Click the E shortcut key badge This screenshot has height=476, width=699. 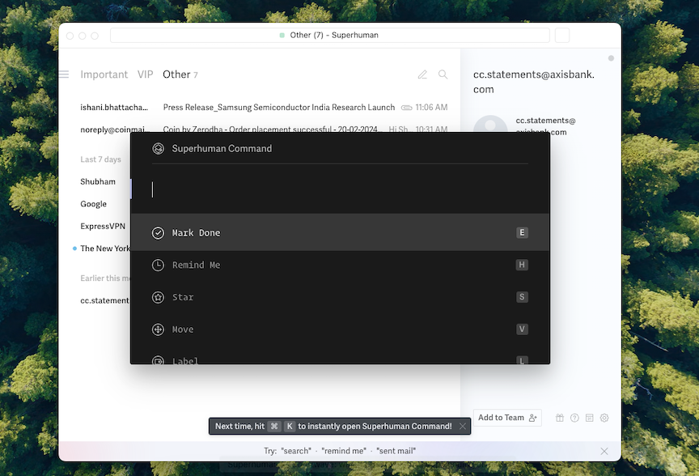(x=522, y=232)
